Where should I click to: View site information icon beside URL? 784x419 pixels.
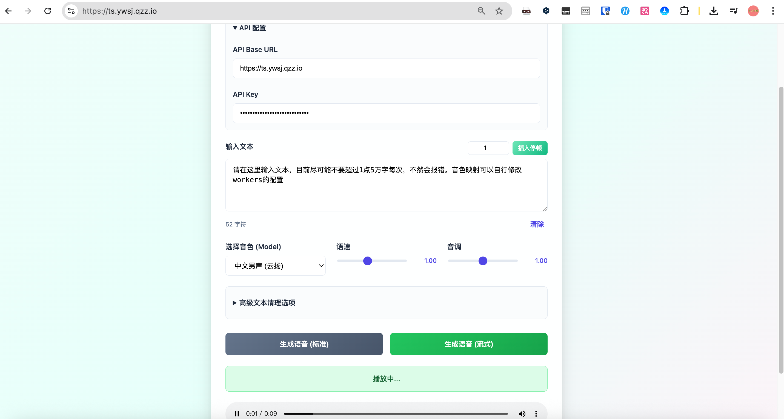pyautogui.click(x=71, y=11)
